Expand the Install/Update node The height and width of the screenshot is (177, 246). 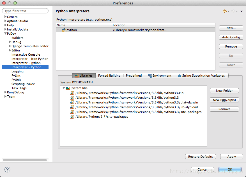click(5, 29)
